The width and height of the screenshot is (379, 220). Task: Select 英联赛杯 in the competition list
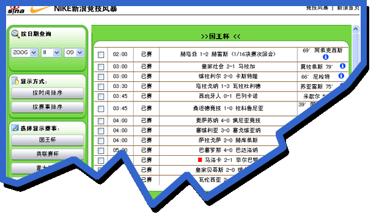pyautogui.click(x=48, y=154)
